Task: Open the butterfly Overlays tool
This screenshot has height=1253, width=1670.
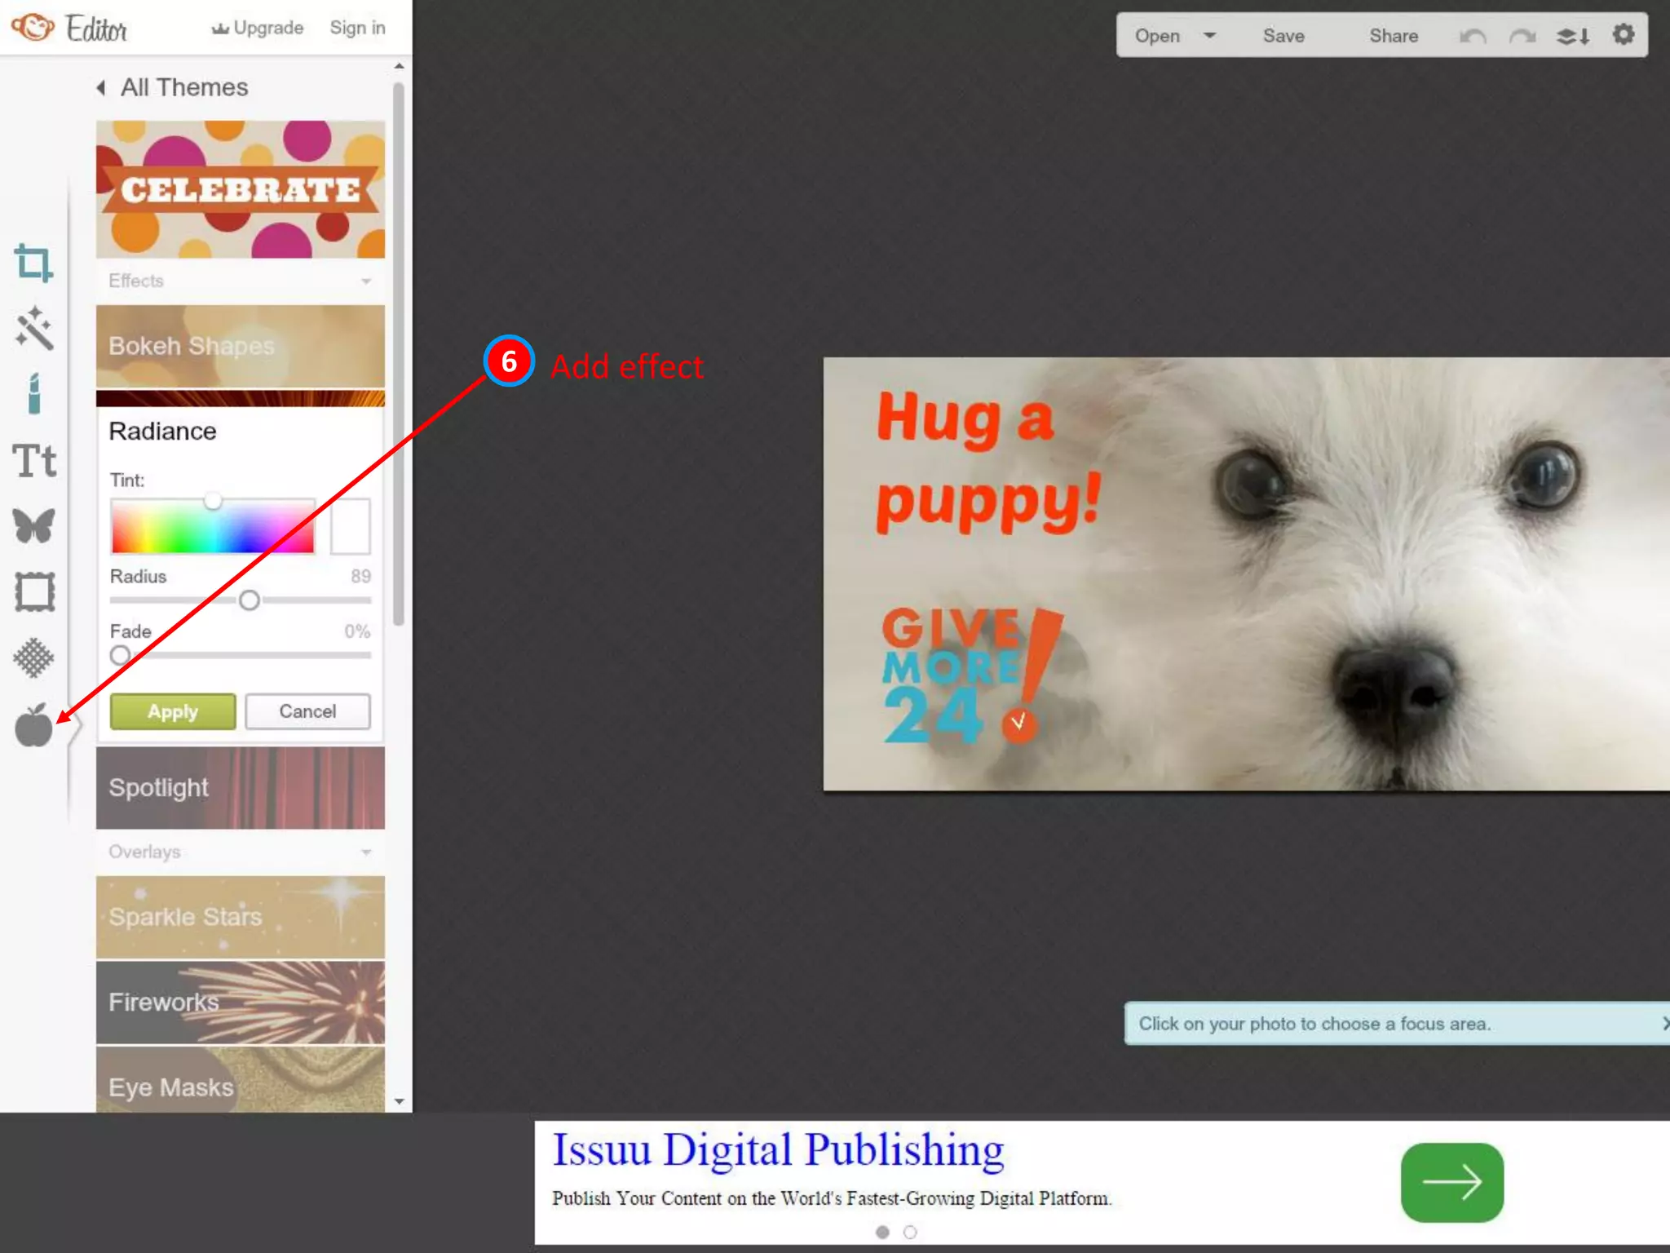Action: click(33, 526)
